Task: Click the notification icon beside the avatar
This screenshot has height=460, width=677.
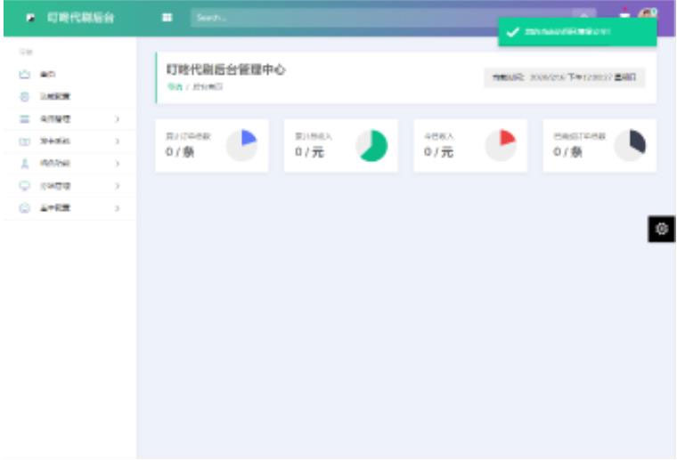Action: coord(624,15)
